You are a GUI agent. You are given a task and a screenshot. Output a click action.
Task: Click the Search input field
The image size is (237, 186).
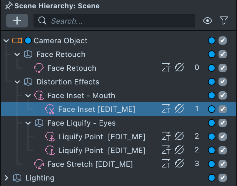(116, 21)
